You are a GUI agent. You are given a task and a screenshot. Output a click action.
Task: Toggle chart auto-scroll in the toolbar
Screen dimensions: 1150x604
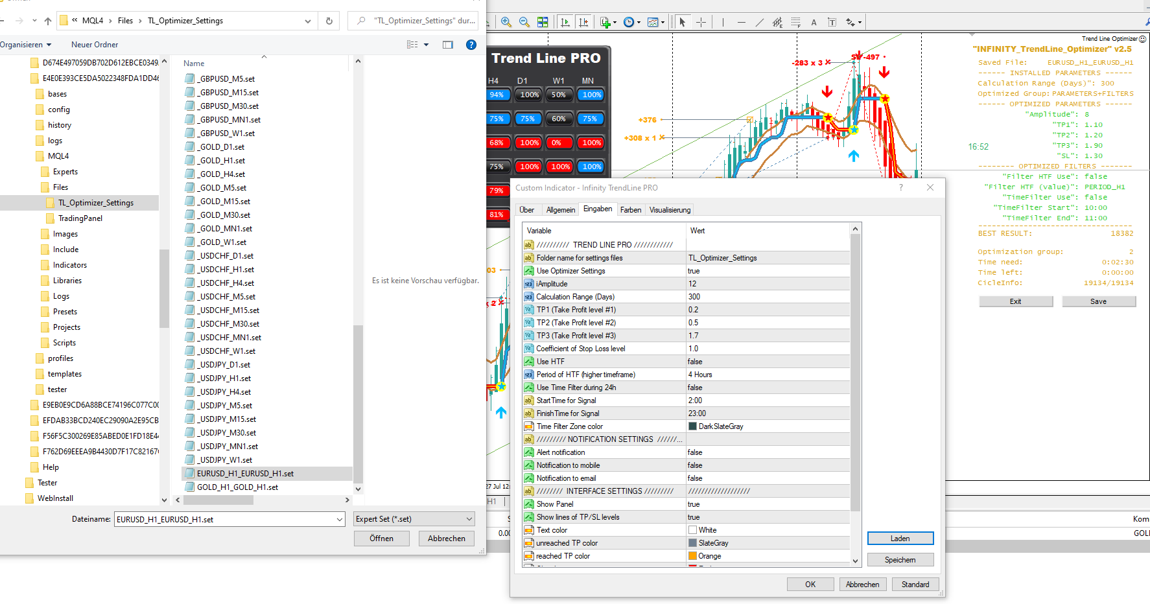[x=565, y=22]
